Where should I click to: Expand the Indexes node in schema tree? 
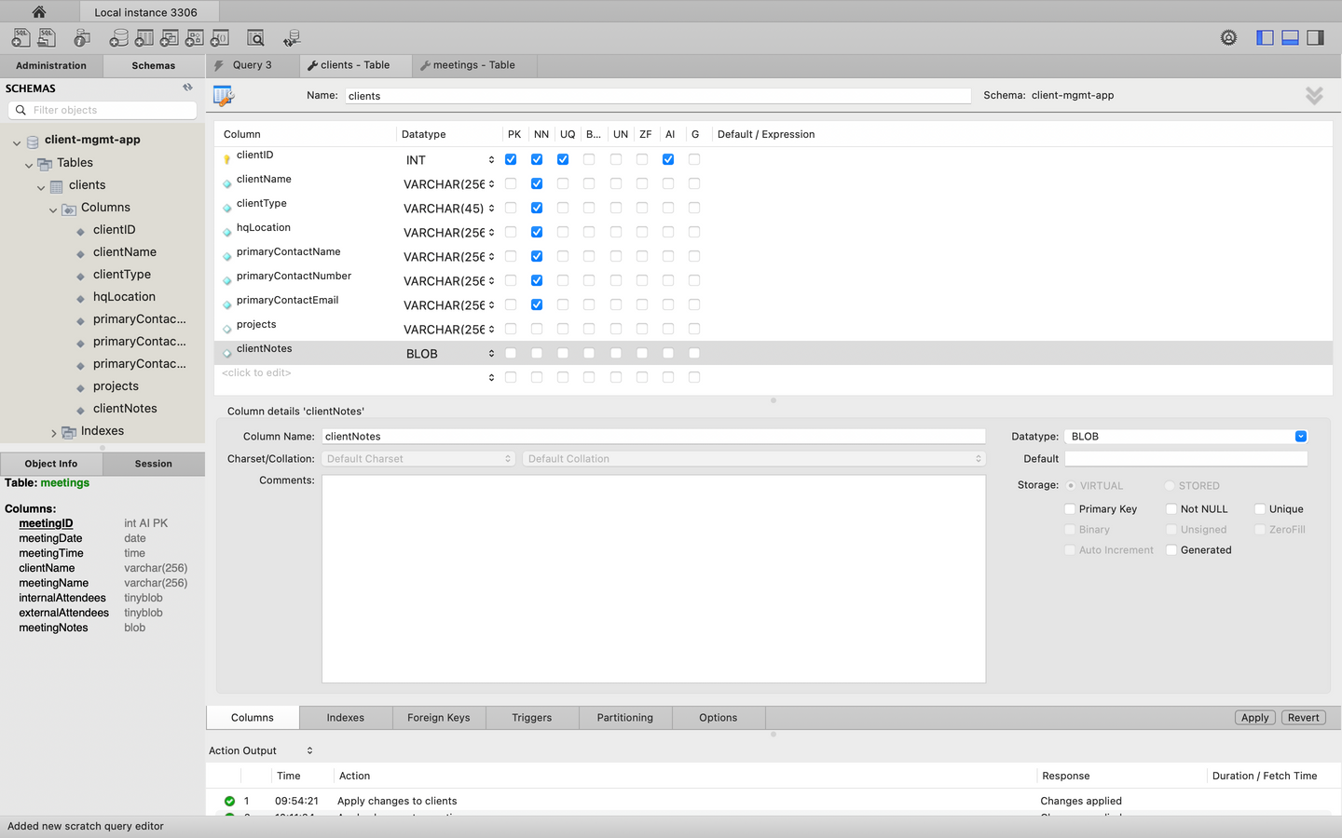(x=53, y=432)
